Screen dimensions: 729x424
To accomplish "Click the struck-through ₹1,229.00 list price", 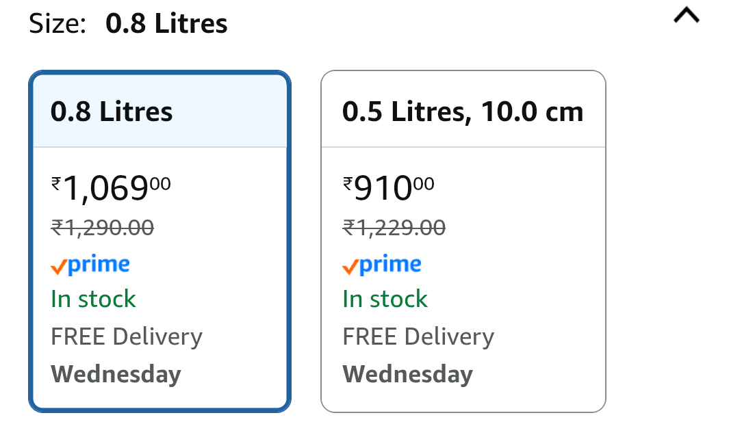I will pos(394,228).
